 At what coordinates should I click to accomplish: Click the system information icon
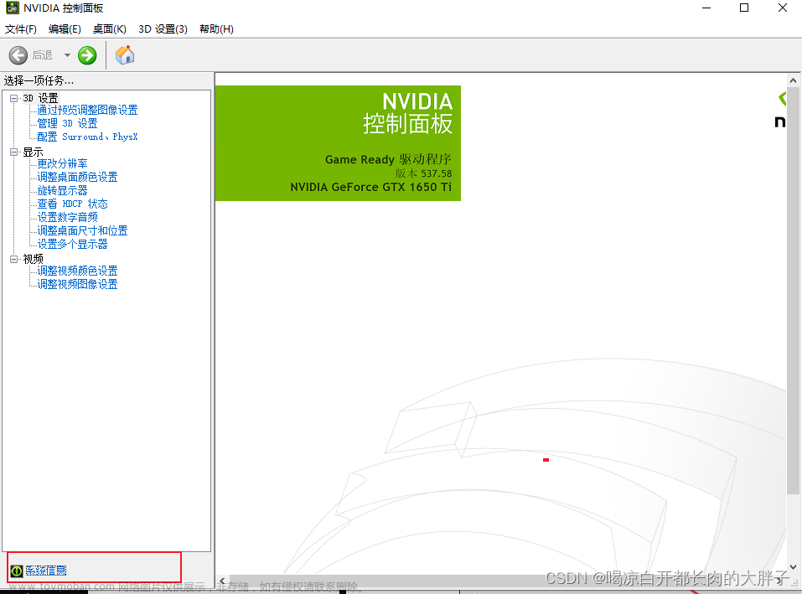17,571
